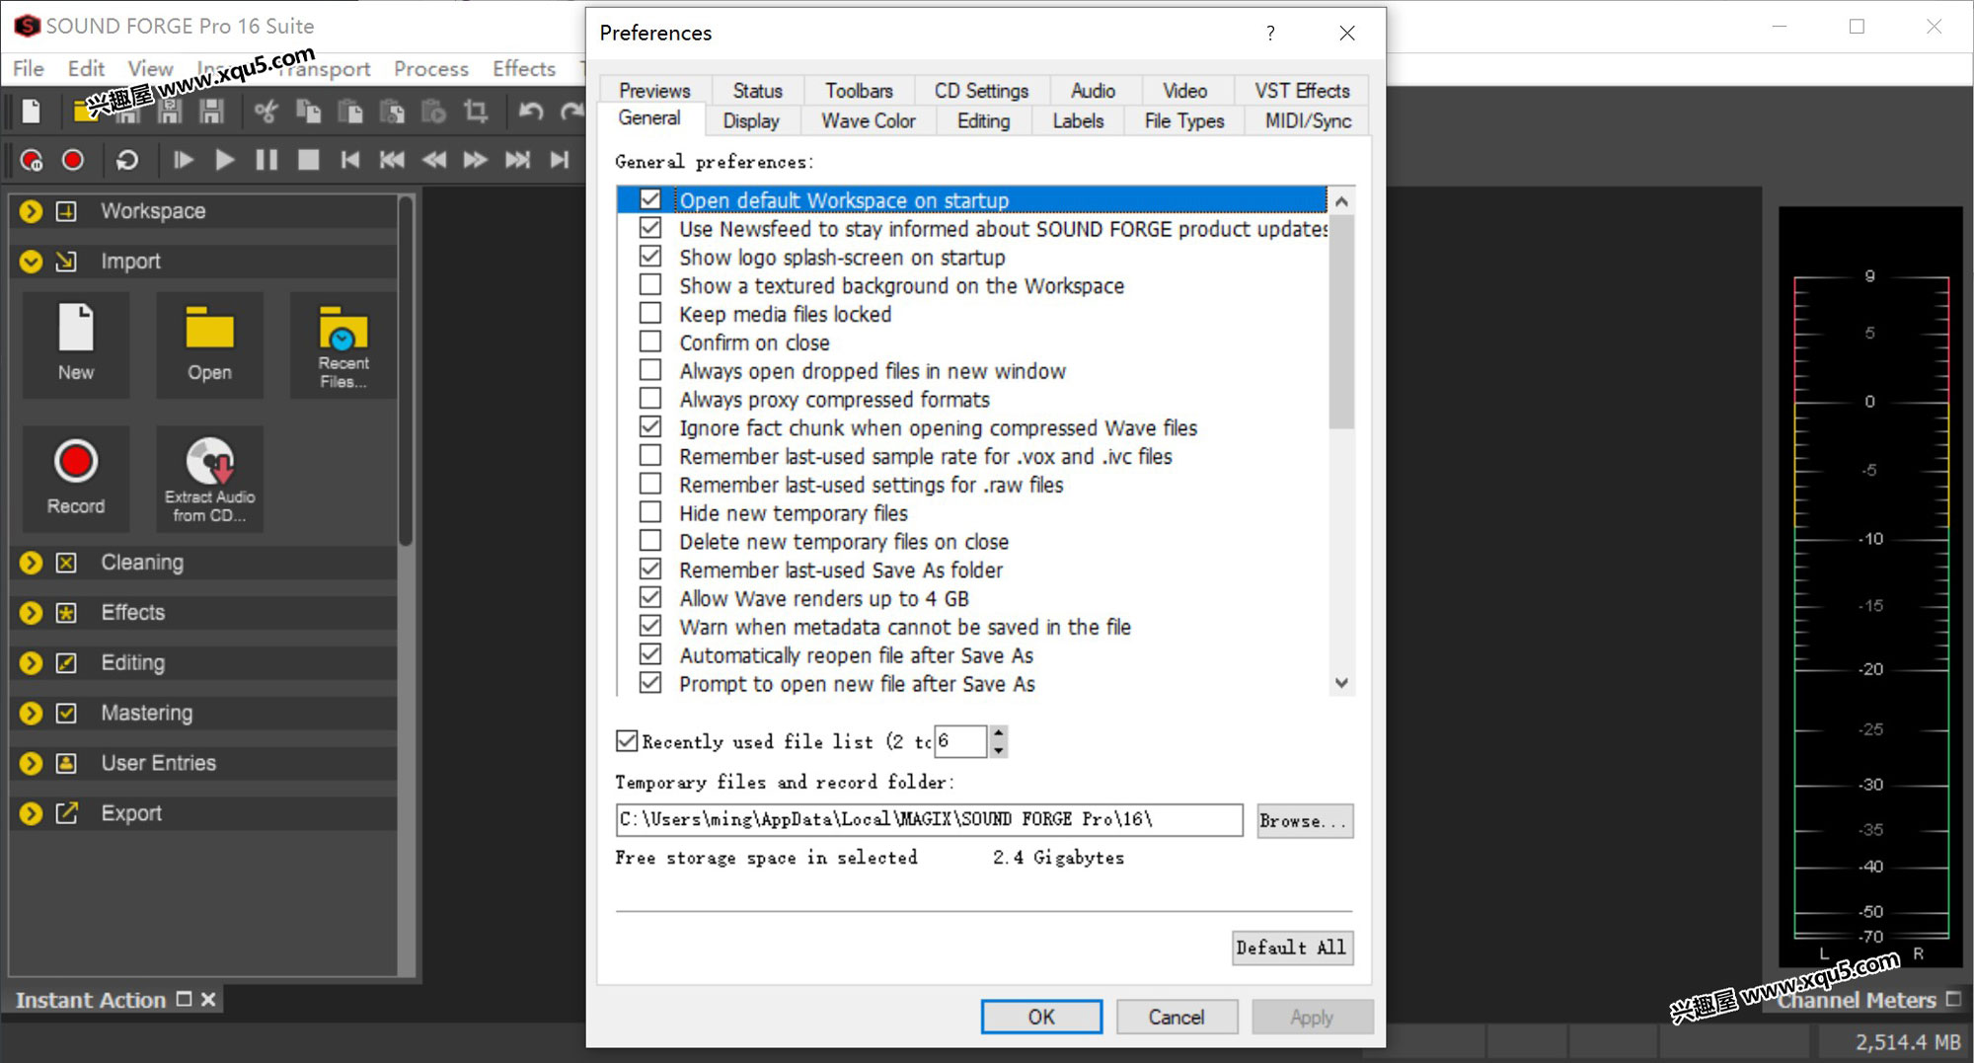Click the Preferences help question mark
This screenshot has width=1974, height=1063.
pyautogui.click(x=1270, y=33)
